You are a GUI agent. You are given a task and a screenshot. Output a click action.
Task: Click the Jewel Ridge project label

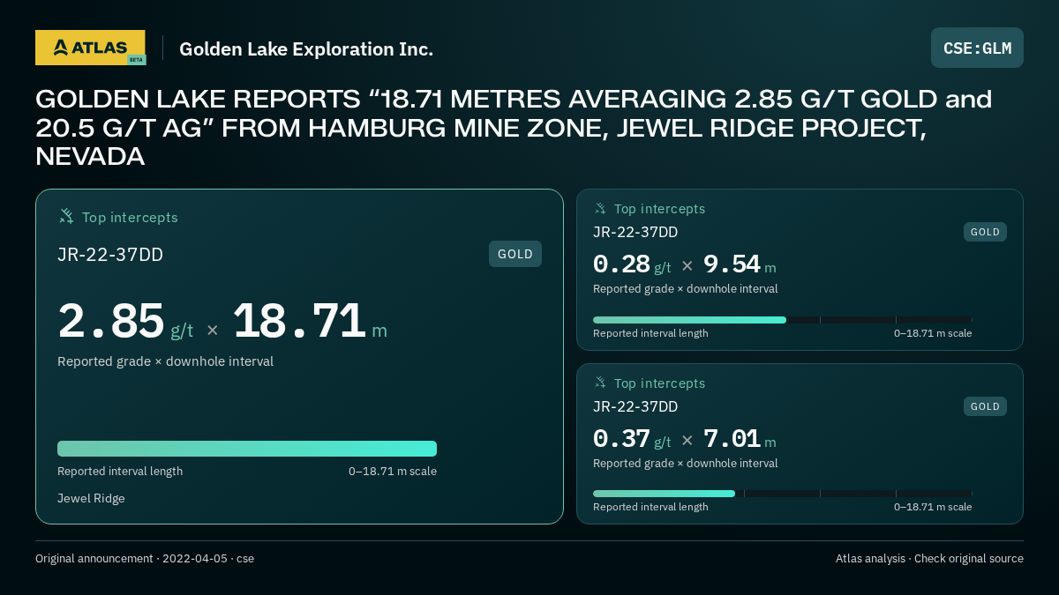[x=91, y=498]
